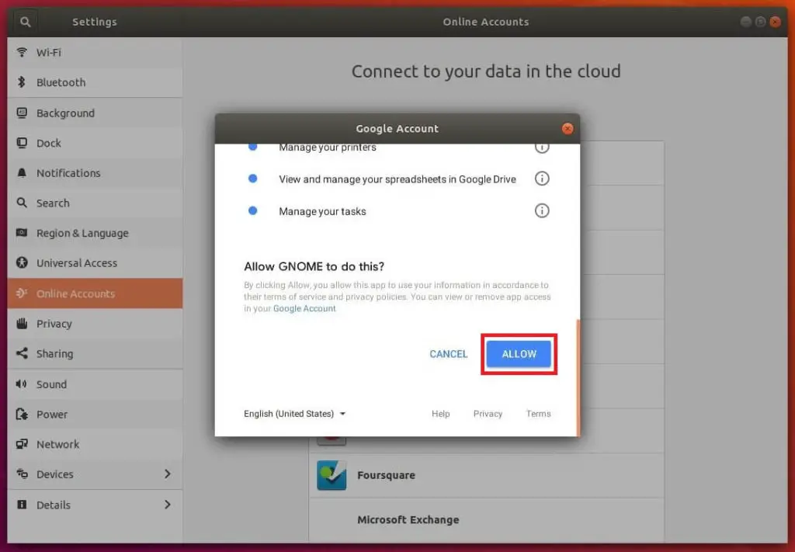
Task: Open the Google Account link
Action: click(304, 308)
